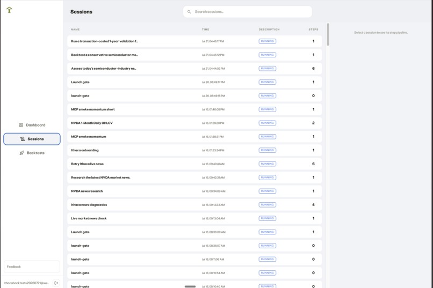The width and height of the screenshot is (433, 288).
Task: Open the 'Live market news check' session
Action: coord(194,218)
